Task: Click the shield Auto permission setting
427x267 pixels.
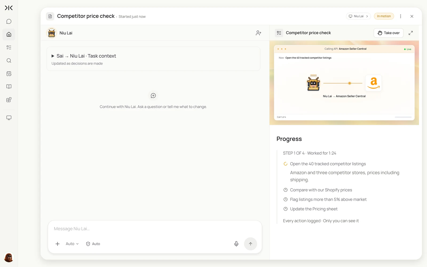Action: coord(93,244)
